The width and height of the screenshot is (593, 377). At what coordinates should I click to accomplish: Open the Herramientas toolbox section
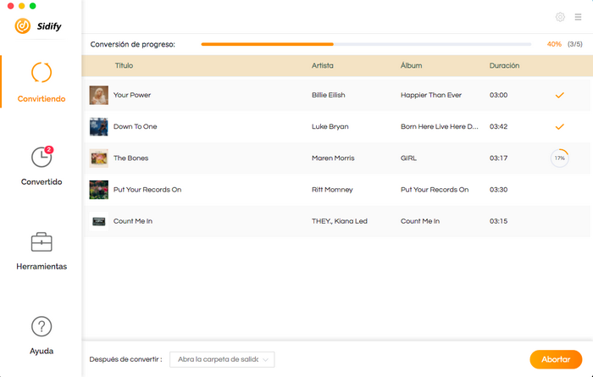tap(42, 251)
